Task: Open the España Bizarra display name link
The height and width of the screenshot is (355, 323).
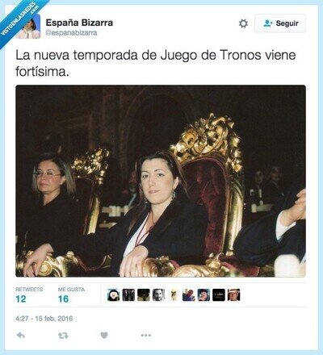Action: click(79, 23)
